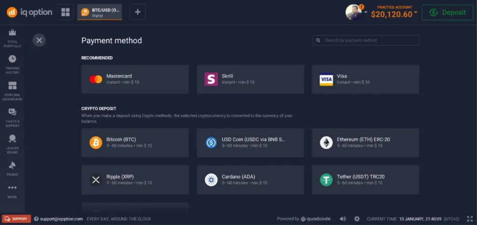
Task: Open Trading History clock icon
Action: coord(12,59)
